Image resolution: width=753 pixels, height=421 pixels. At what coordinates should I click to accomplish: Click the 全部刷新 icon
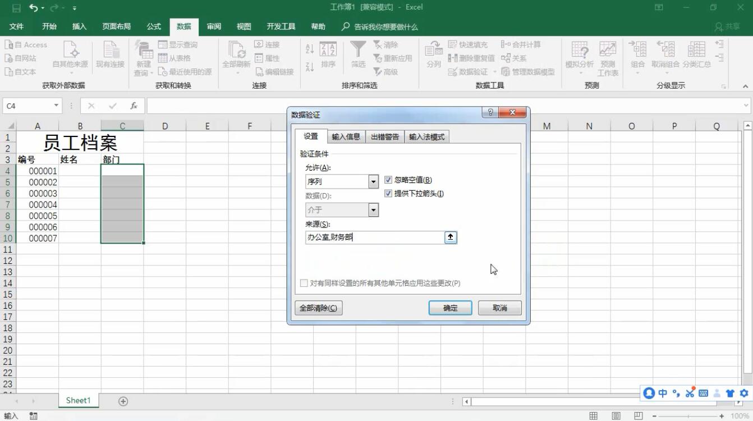(236, 51)
